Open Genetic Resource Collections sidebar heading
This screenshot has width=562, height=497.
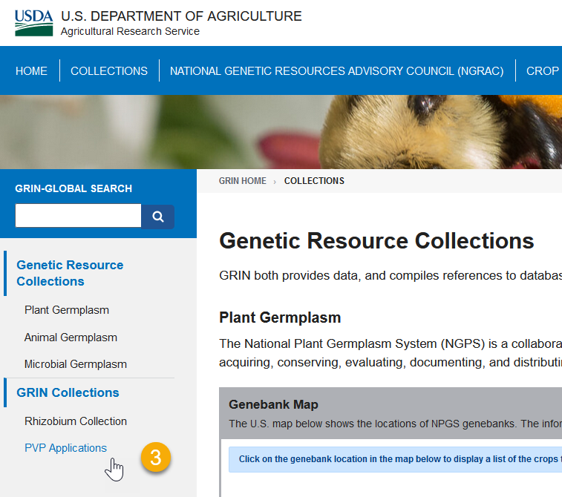point(70,273)
